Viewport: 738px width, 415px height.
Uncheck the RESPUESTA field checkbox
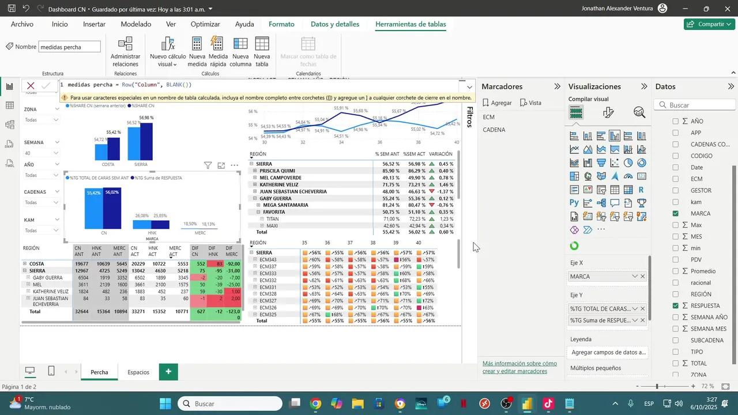point(676,305)
